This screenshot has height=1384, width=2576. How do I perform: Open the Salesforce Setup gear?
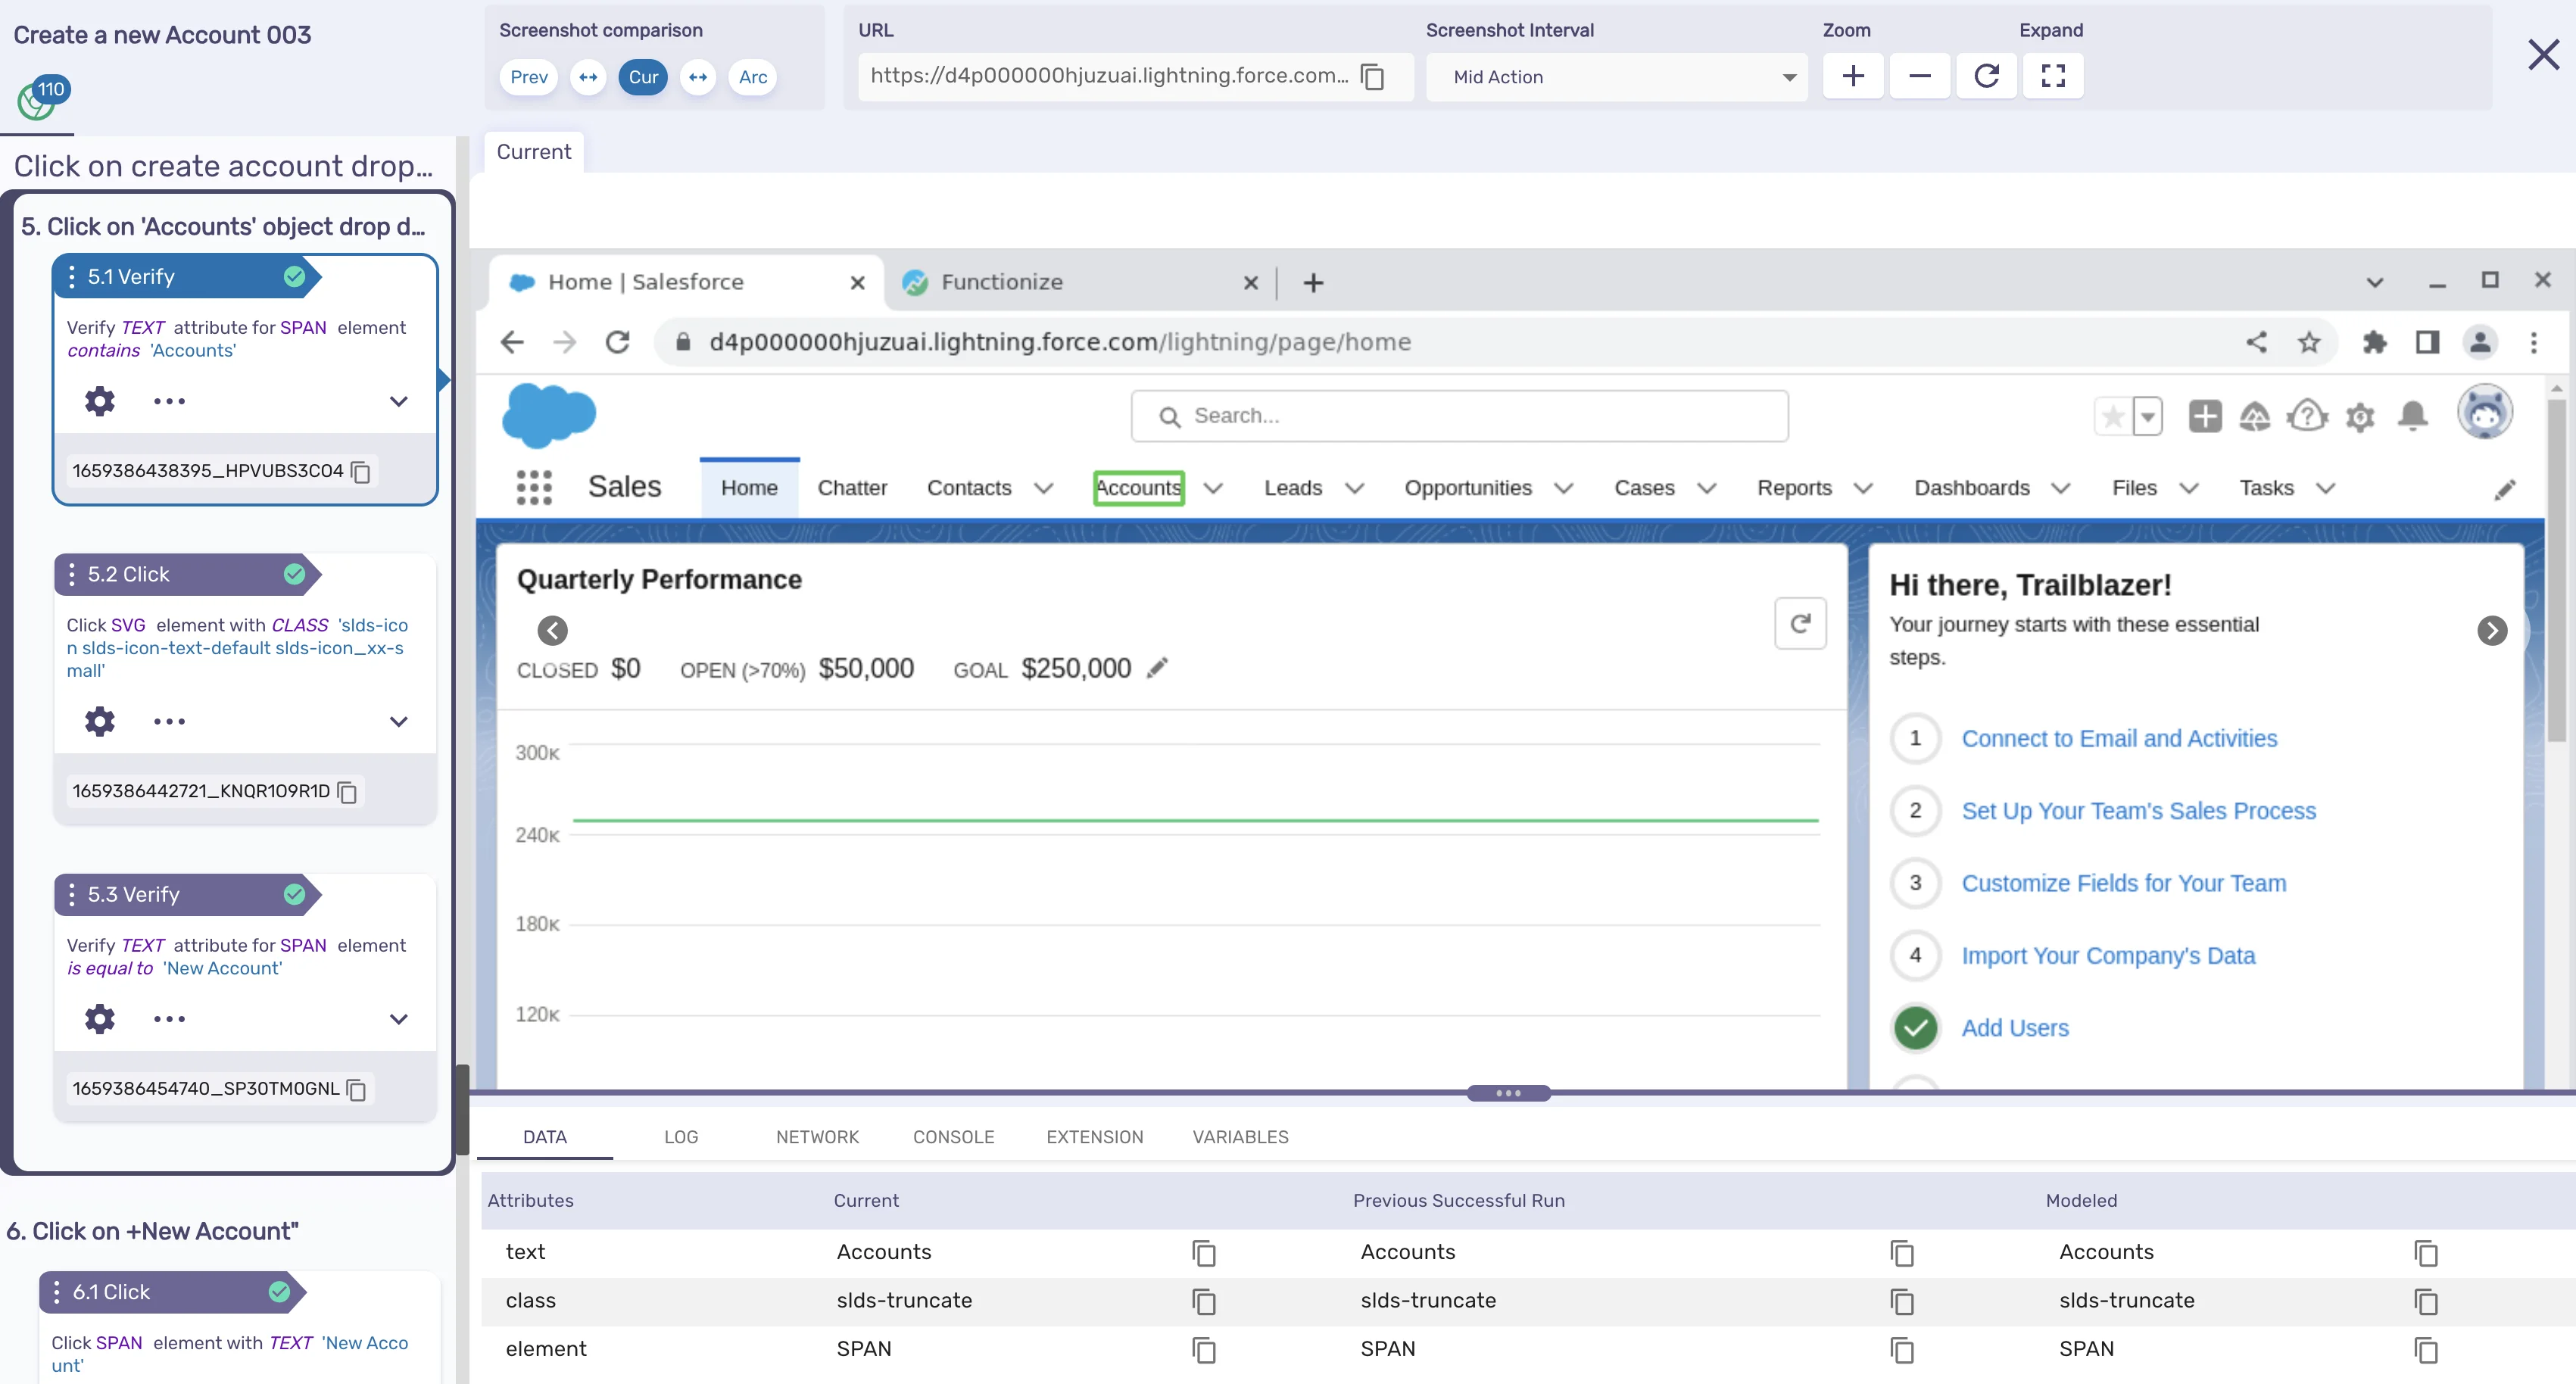pyautogui.click(x=2360, y=416)
